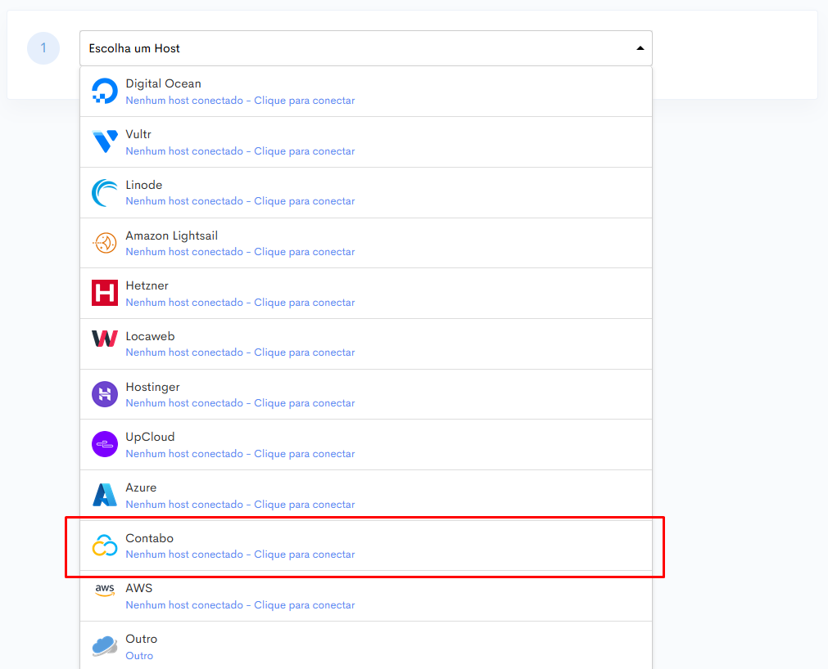Click the blue Outro subtitle link
The height and width of the screenshot is (669, 828).
coord(139,656)
